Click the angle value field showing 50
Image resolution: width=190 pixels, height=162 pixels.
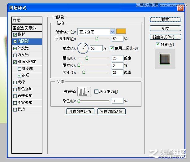coord(96,48)
